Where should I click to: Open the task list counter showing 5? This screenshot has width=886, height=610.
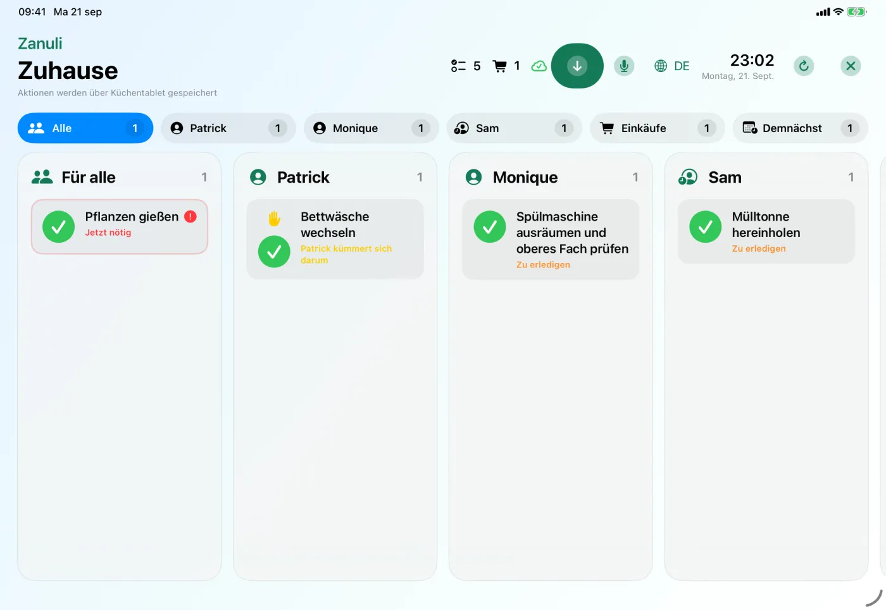[466, 66]
